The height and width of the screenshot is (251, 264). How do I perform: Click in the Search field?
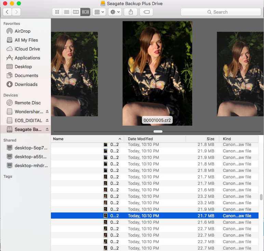221,12
